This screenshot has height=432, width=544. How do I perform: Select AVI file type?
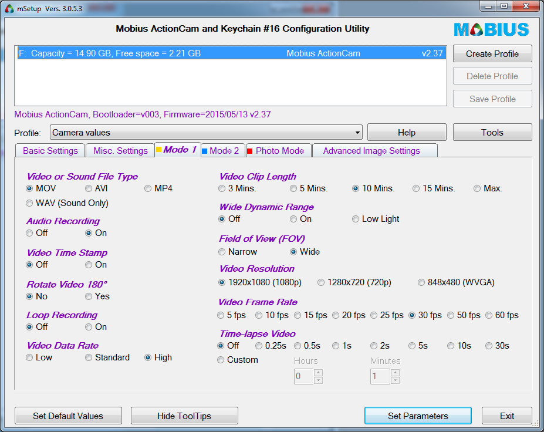[96, 188]
